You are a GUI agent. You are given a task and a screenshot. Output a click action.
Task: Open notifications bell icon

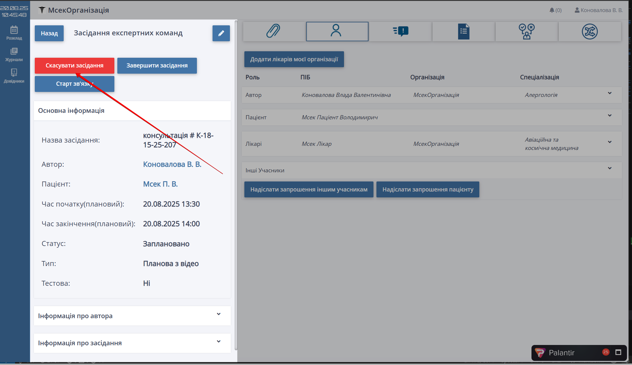(552, 10)
